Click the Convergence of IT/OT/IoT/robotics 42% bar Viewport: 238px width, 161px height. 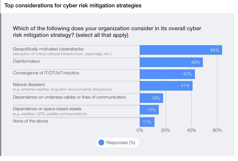click(x=167, y=74)
